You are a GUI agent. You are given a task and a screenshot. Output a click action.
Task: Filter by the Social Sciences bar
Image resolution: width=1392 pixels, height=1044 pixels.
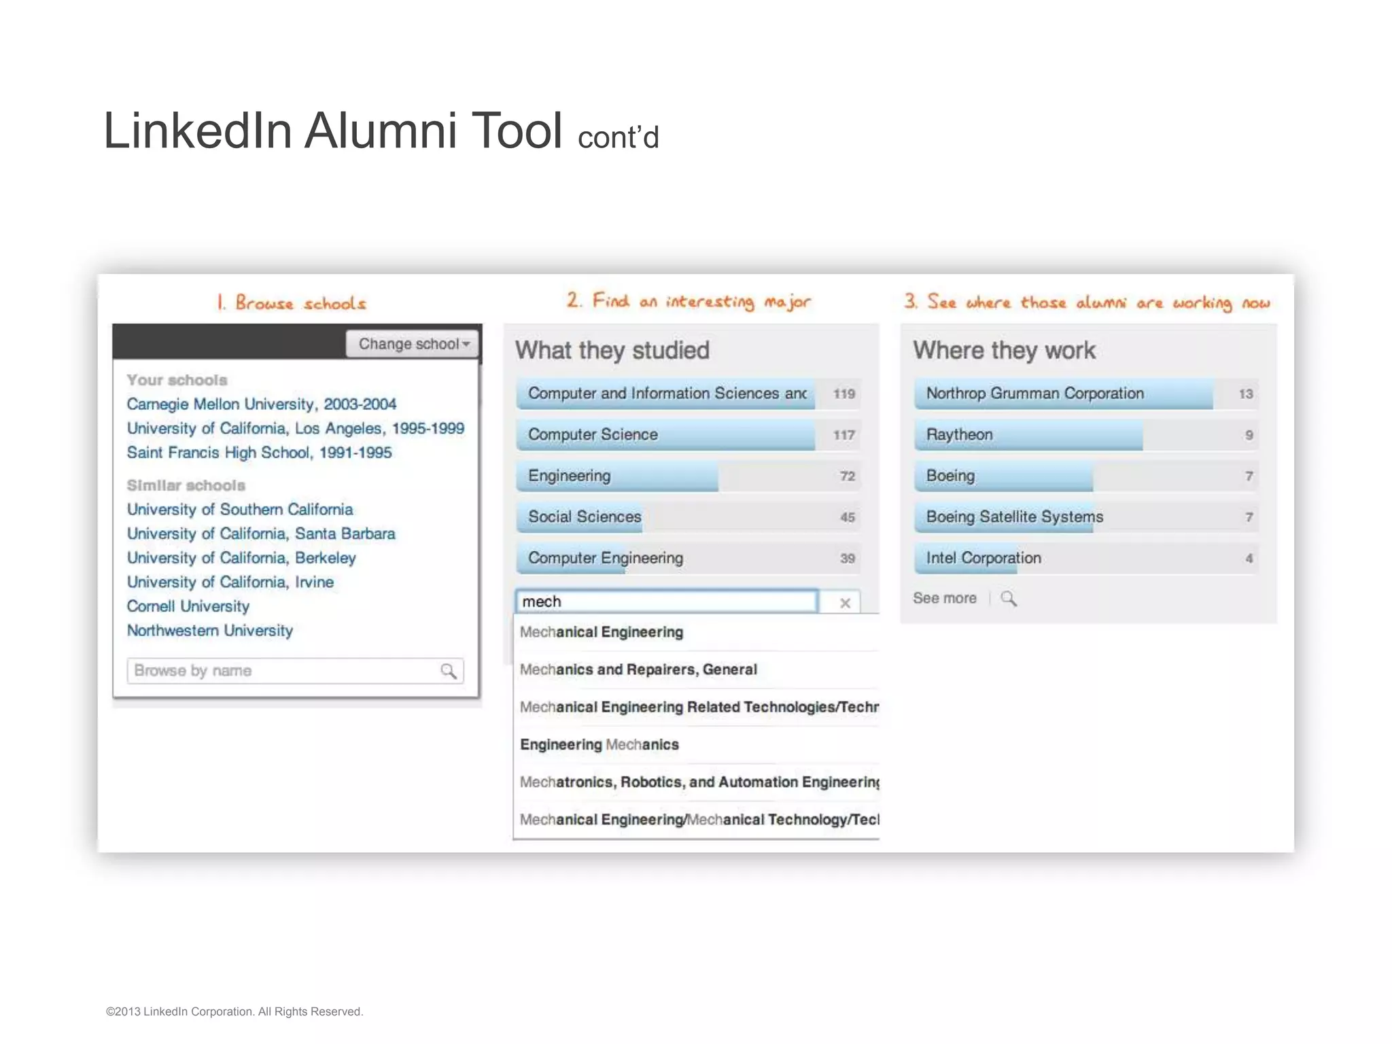[688, 517]
